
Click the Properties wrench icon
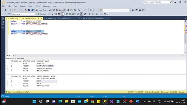tap(136, 10)
